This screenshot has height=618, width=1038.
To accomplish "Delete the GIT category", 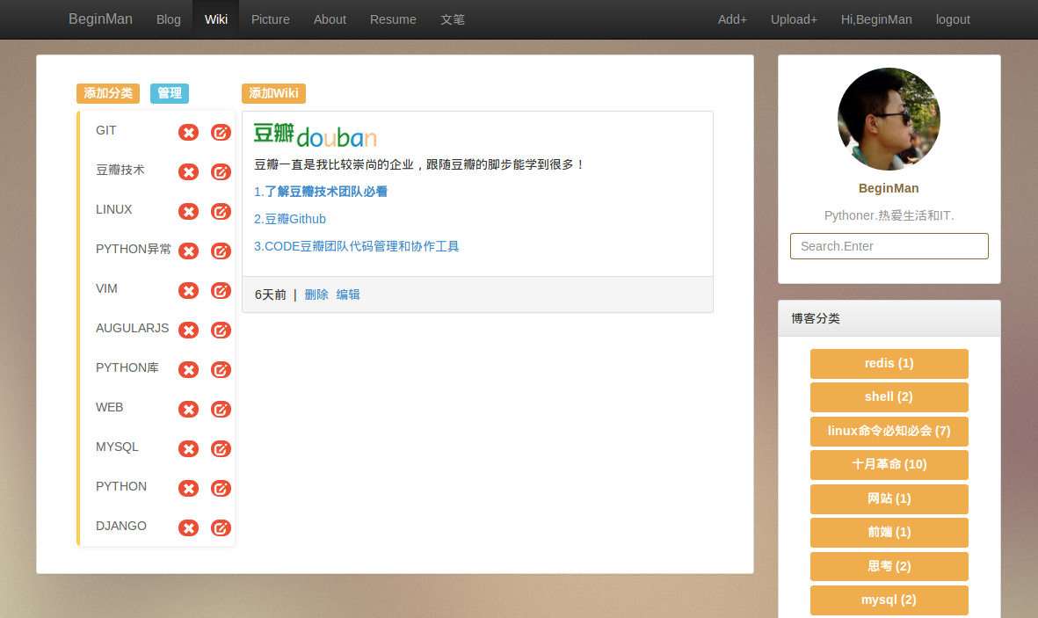I will coord(189,133).
